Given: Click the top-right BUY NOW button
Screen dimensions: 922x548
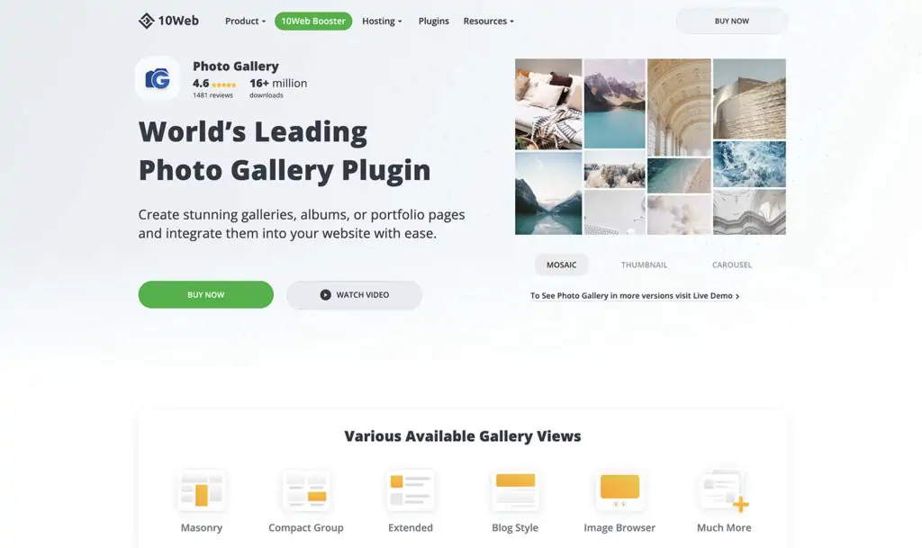Looking at the screenshot, I should 731,21.
